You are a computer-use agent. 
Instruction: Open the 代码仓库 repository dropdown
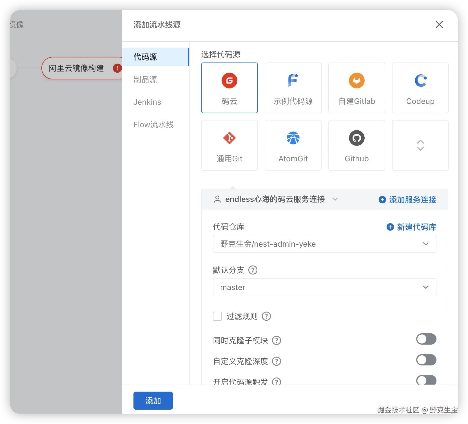tap(325, 244)
